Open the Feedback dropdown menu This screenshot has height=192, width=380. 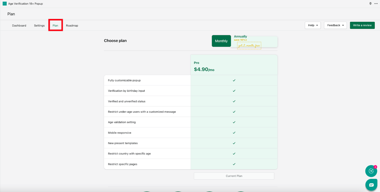335,25
